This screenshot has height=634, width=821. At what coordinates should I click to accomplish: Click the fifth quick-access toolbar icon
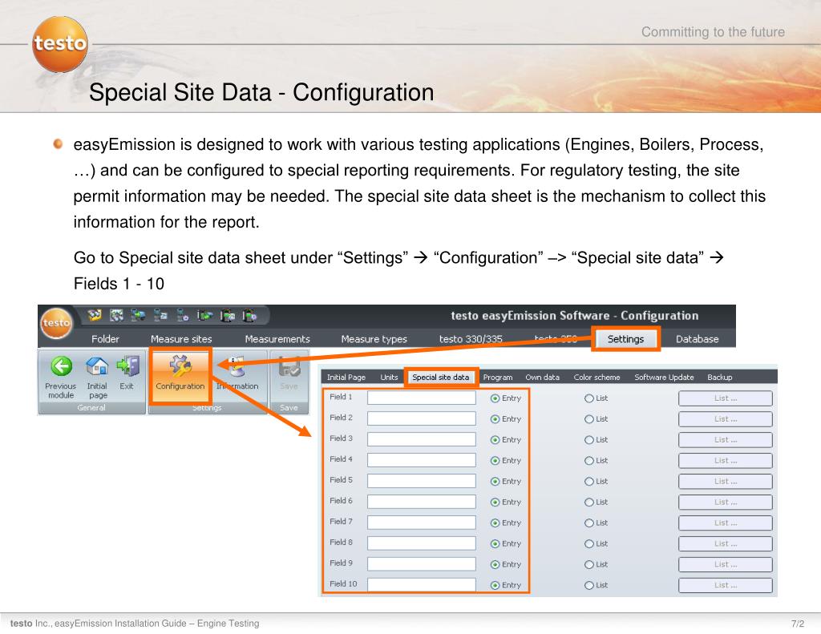pyautogui.click(x=182, y=315)
